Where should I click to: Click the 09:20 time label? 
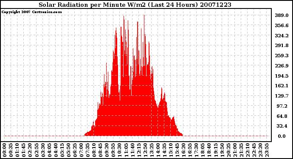click(x=107, y=150)
